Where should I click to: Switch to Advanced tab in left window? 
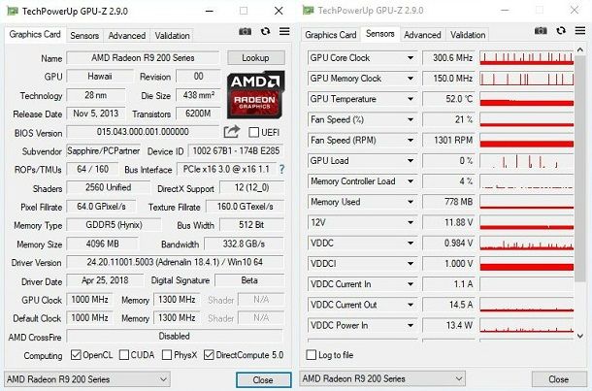pos(127,36)
